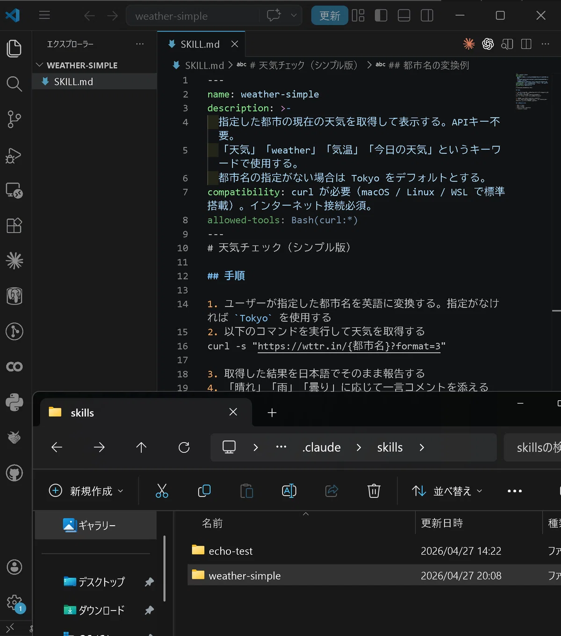This screenshot has width=561, height=636.
Task: Open the 新規作成 new item dropdown
Action: coord(86,491)
